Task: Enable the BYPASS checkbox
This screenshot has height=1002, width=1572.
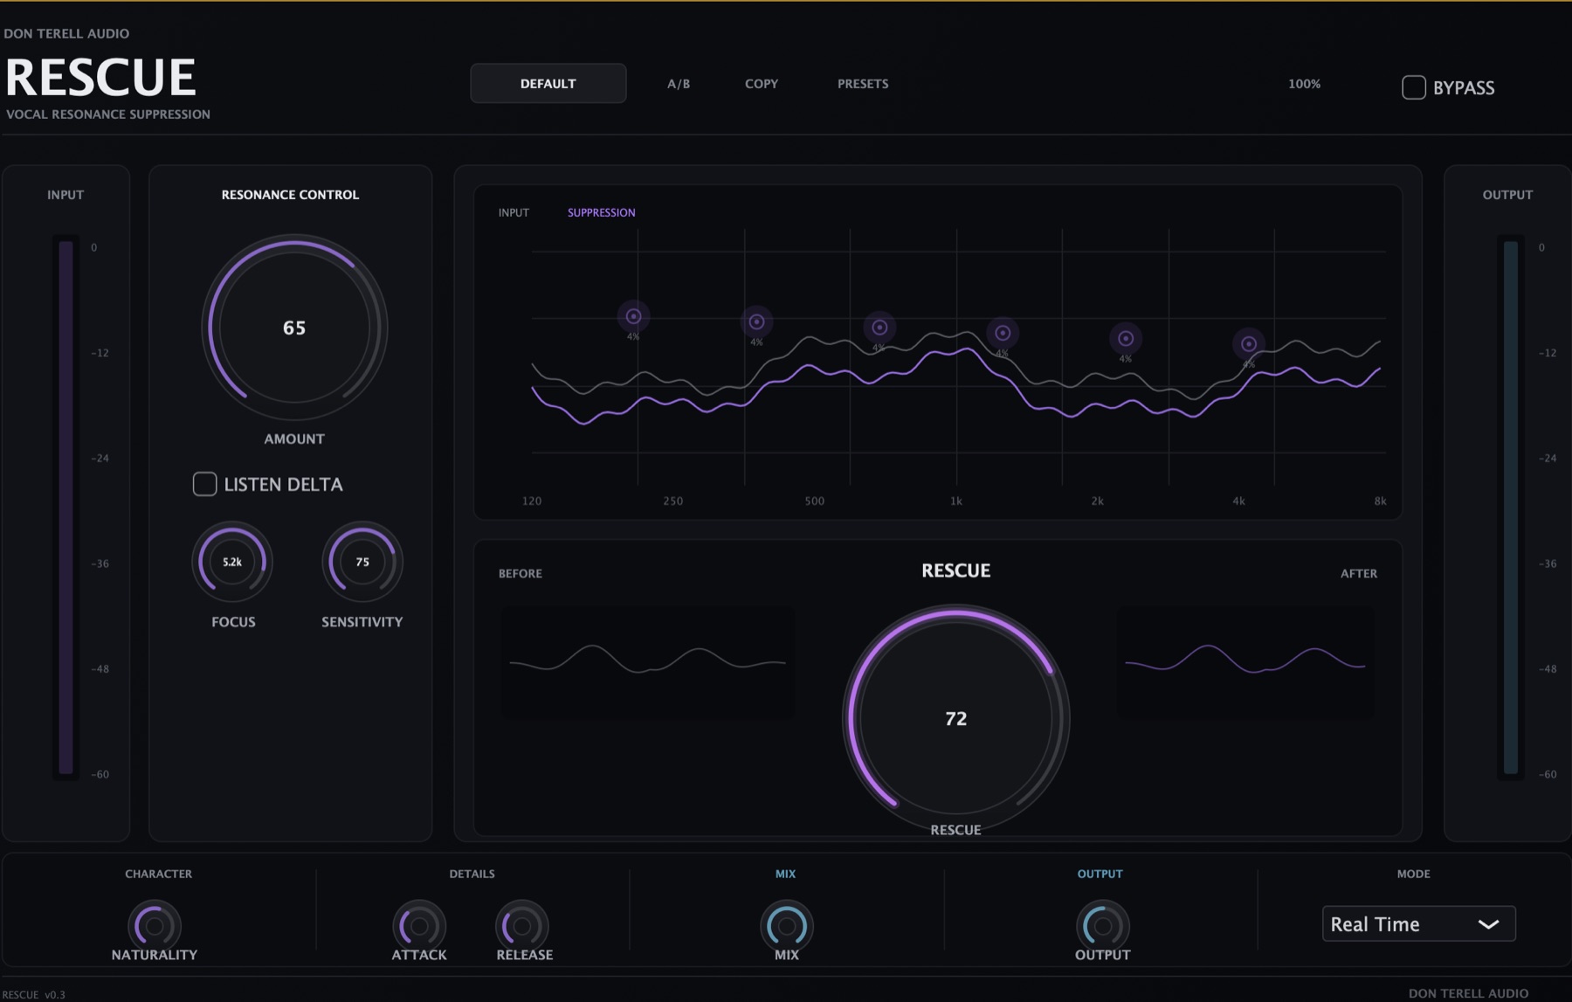Action: pos(1414,87)
